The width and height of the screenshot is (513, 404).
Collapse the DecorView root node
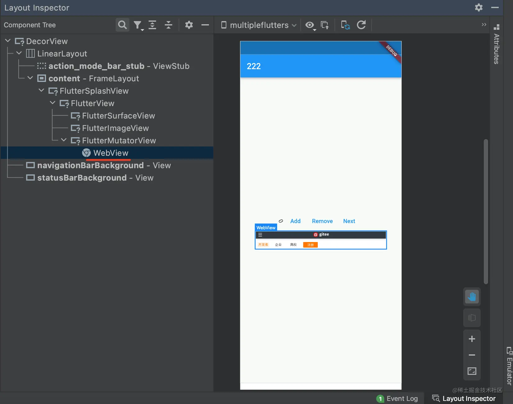8,41
